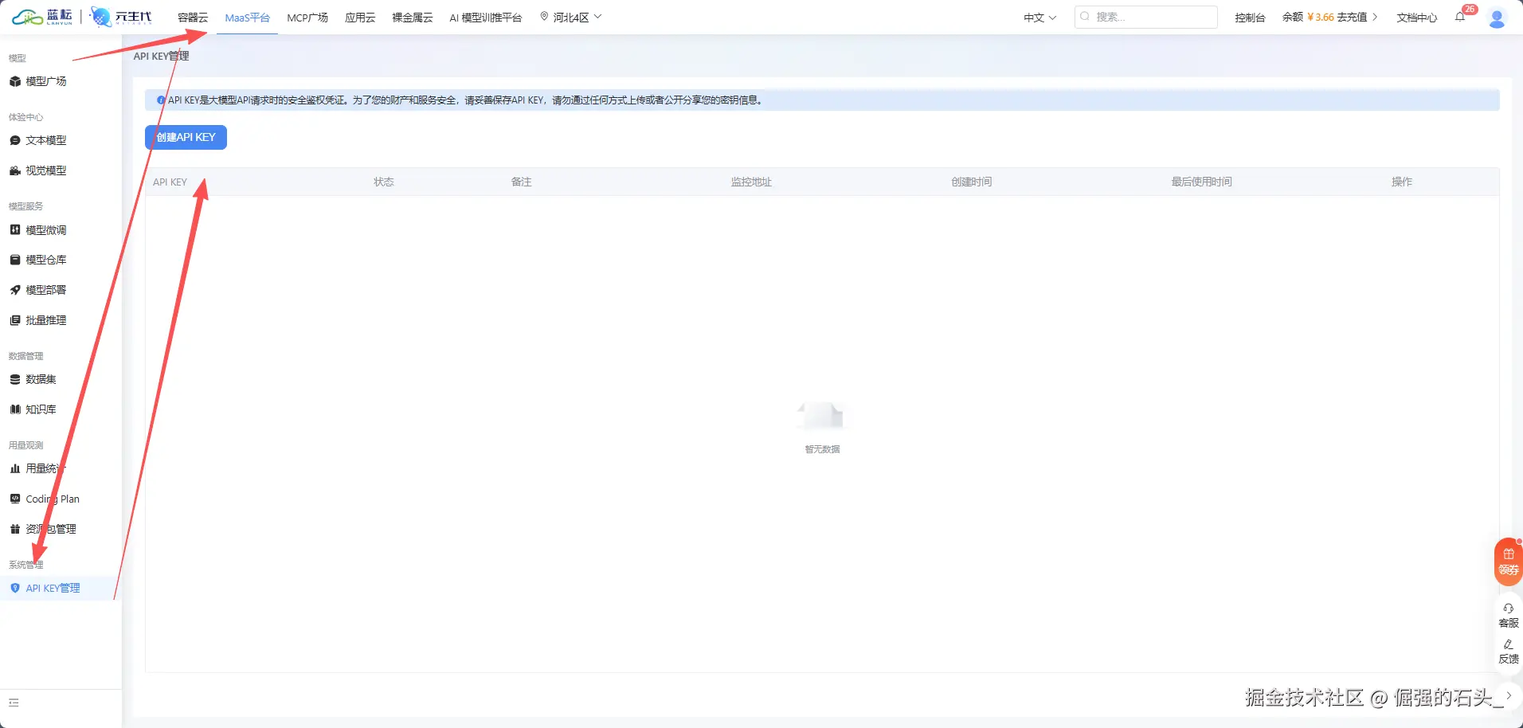Switch to the 容器云 tab
This screenshot has height=728, width=1523.
pos(193,18)
